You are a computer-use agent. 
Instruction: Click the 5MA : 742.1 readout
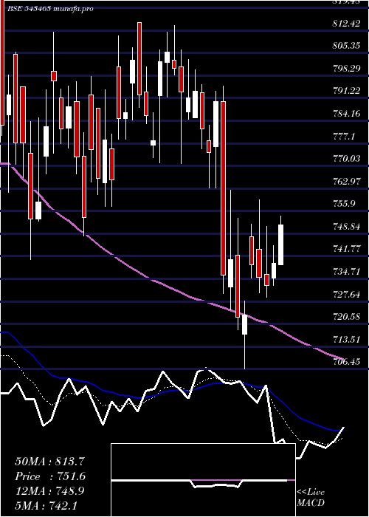[46, 505]
